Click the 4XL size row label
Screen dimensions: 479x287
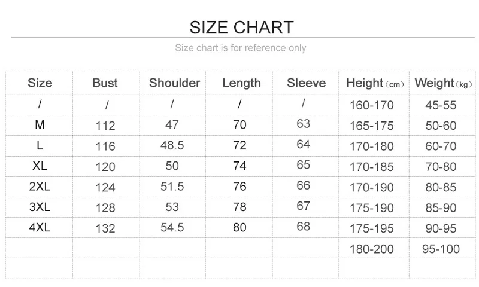40,227
